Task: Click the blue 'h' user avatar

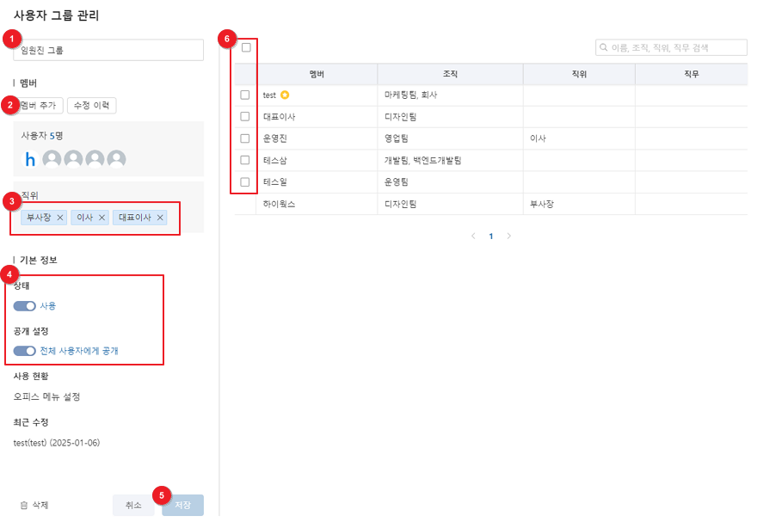Action: click(x=30, y=158)
